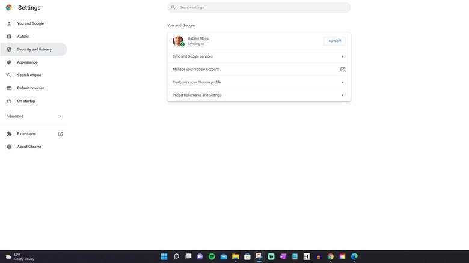
Task: Open Import bookmarks and settings
Action: (259, 95)
